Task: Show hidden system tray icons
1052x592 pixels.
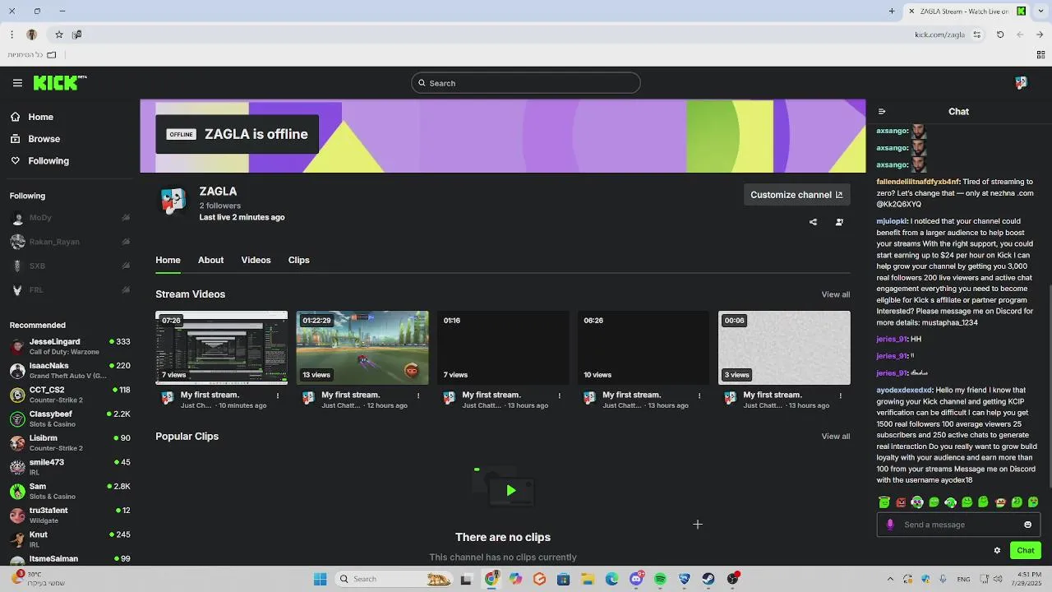Action: [889, 579]
